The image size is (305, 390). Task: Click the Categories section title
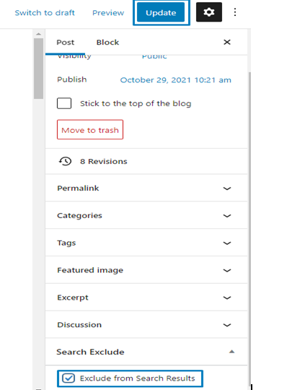(x=79, y=216)
